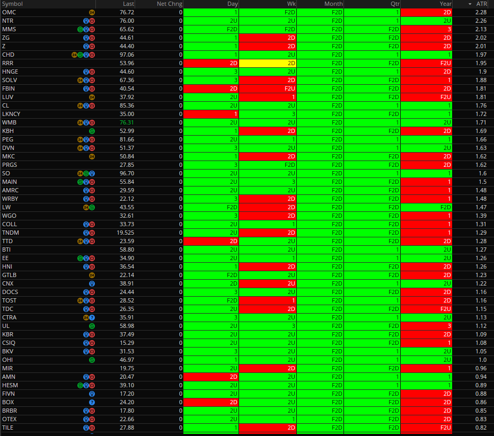
Task: Click the F2U Wk cell for FBIN
Action: pyautogui.click(x=268, y=89)
